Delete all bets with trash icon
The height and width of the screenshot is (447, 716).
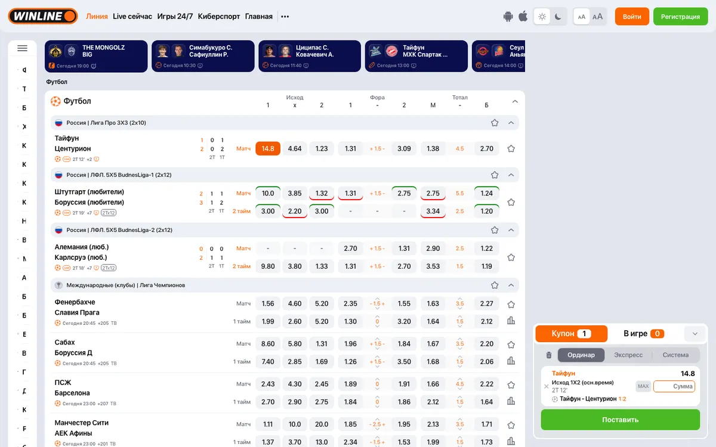click(x=549, y=355)
